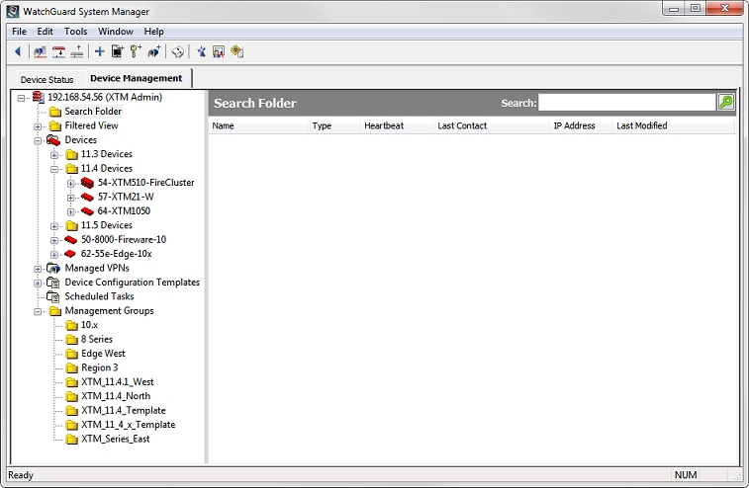Click the monitor with plus toolbar icon
The width and height of the screenshot is (749, 488).
point(117,51)
